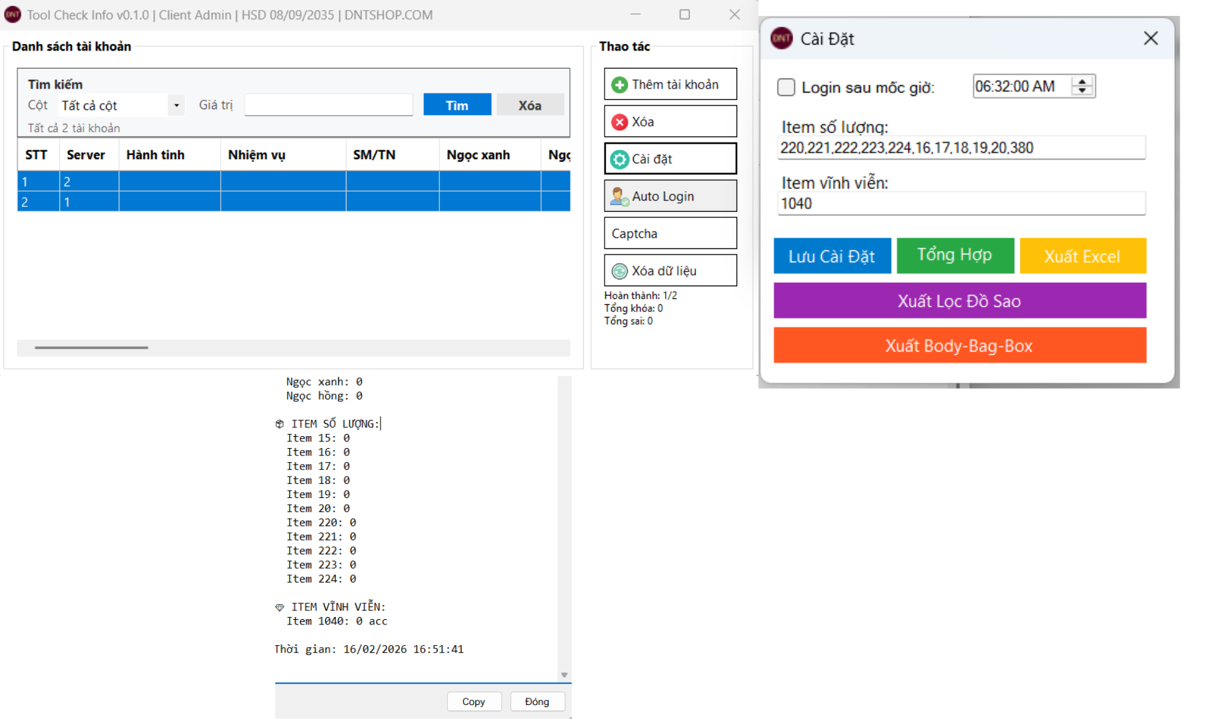Click the red X Xóa icon
Screen dimensions: 1227x719
(x=619, y=122)
